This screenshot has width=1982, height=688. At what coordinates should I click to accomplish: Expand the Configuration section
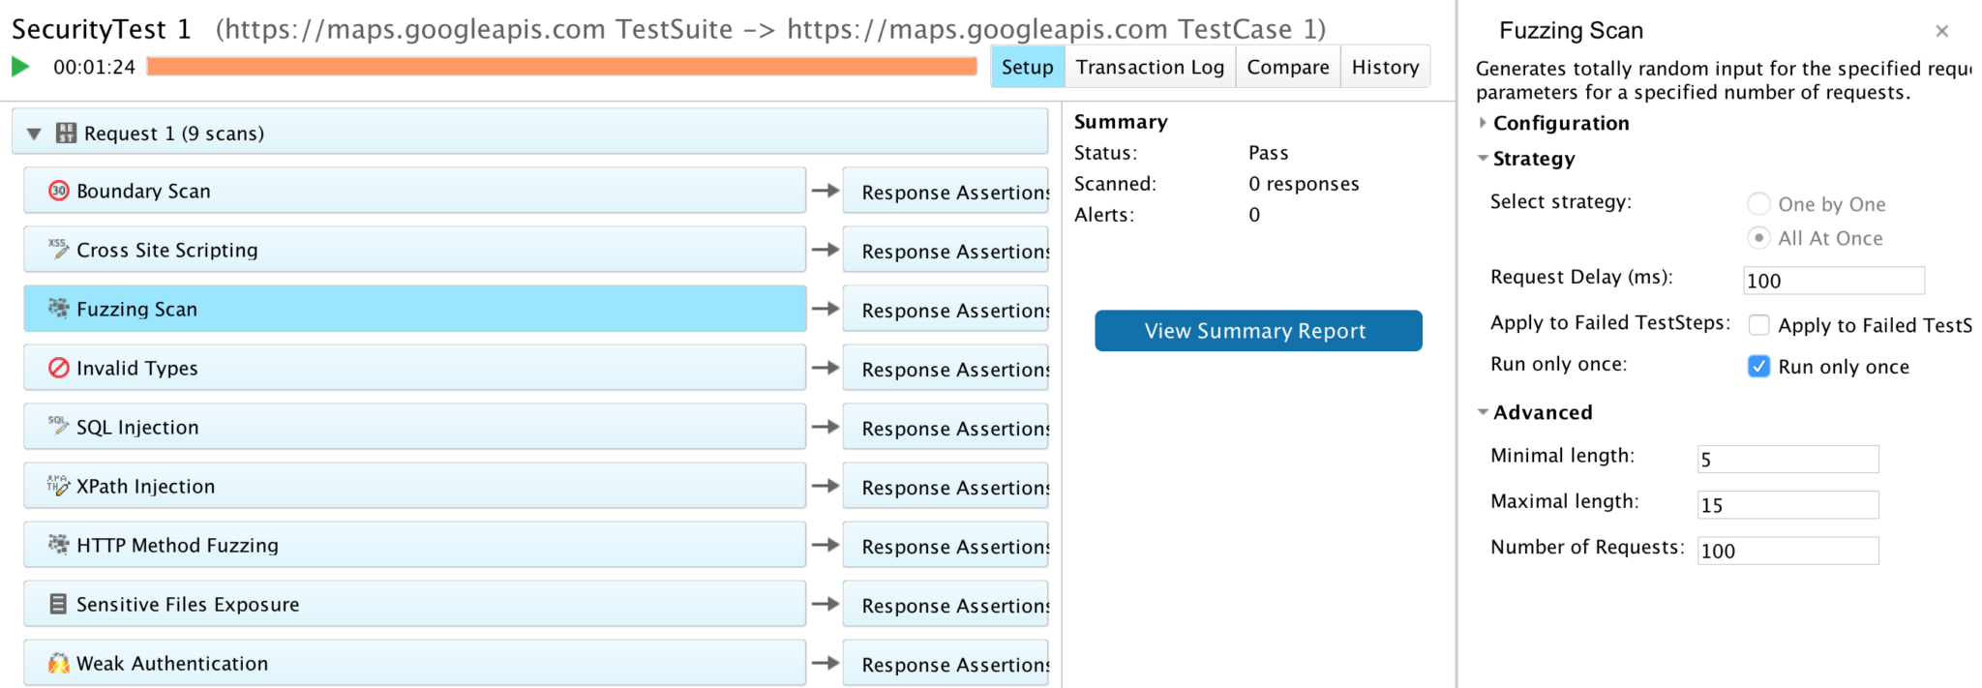[1482, 123]
